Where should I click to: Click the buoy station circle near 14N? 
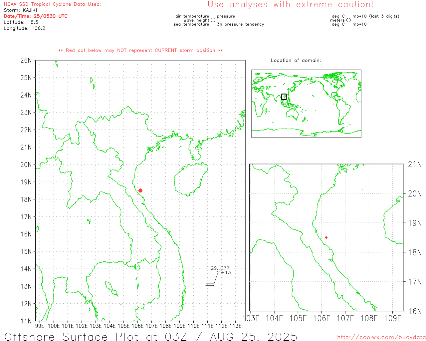[219, 271]
